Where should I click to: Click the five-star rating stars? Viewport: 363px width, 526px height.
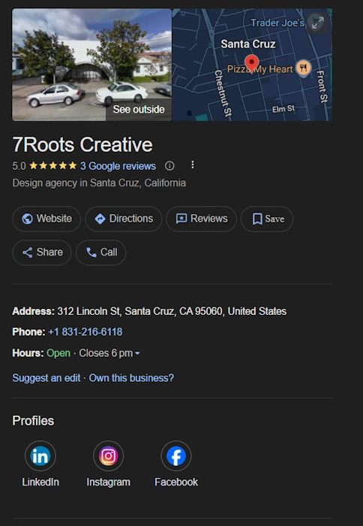tap(53, 166)
